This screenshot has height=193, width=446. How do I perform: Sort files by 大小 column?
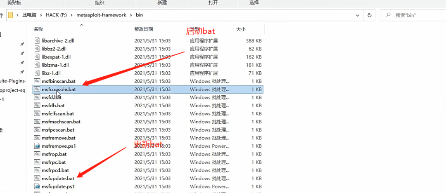241,29
